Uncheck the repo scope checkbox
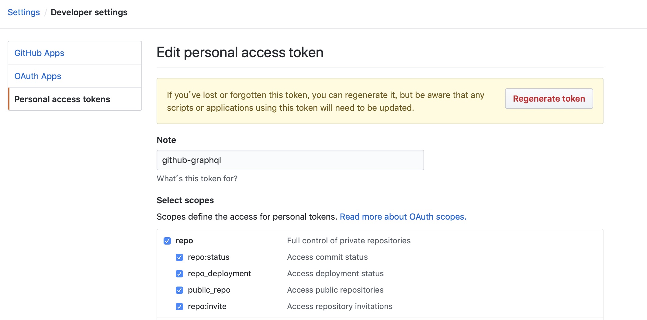Image resolution: width=647 pixels, height=320 pixels. pyautogui.click(x=167, y=241)
